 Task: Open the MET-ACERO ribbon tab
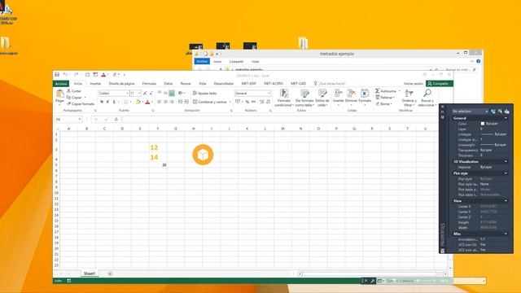pyautogui.click(x=274, y=84)
